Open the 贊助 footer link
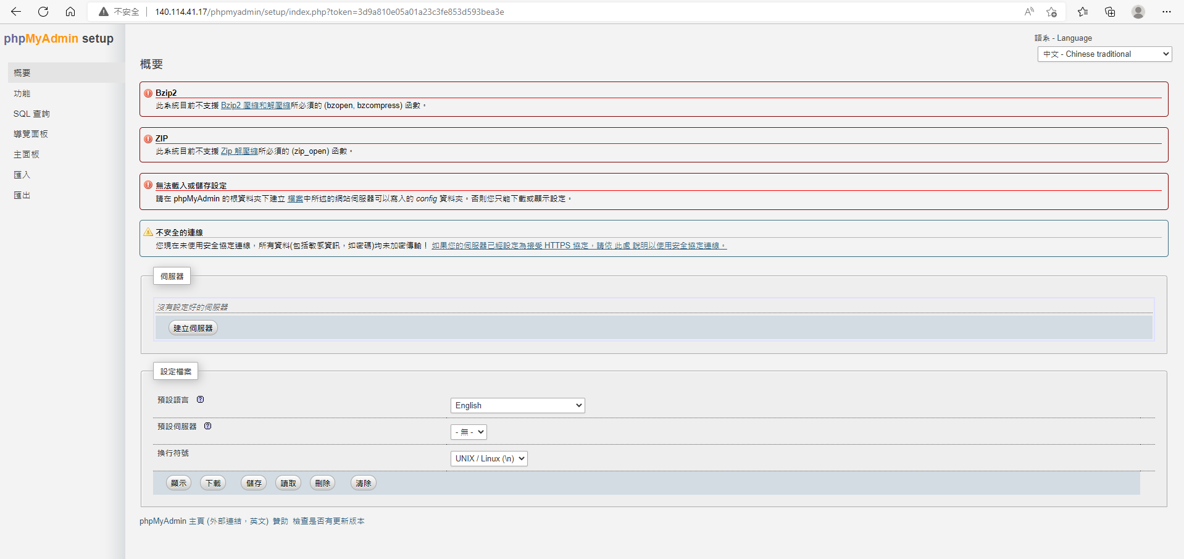Screen dimensions: 1184x559 coord(280,521)
